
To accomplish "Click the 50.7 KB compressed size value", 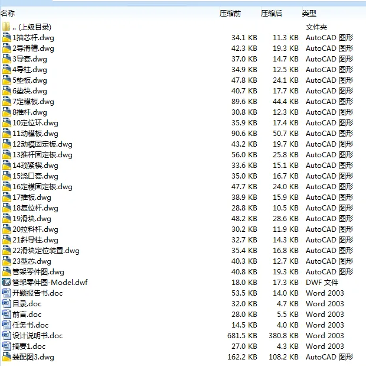I will [286, 134].
